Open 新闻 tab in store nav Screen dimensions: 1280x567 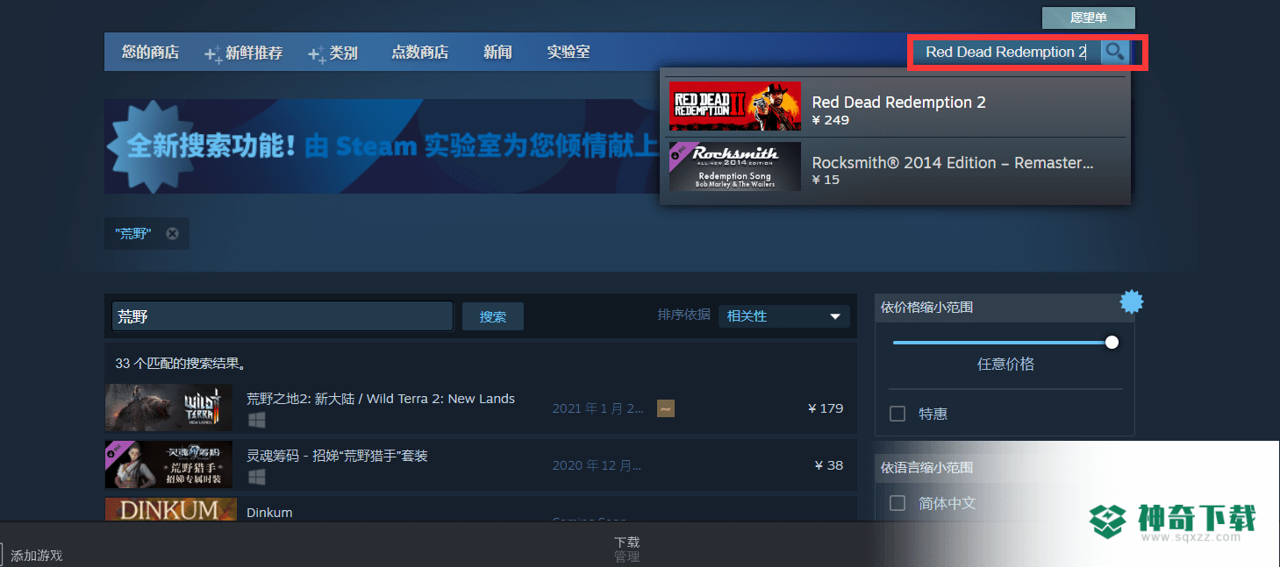497,52
